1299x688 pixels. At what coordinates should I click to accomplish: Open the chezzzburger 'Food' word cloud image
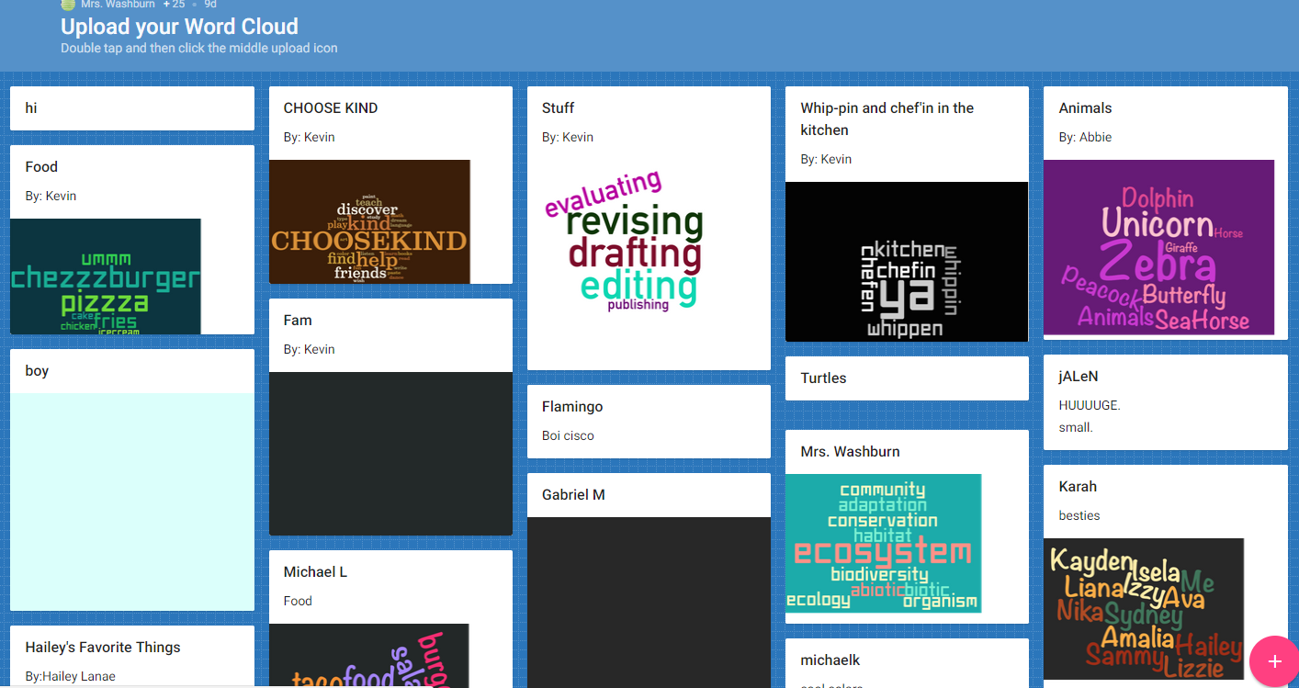coord(105,276)
